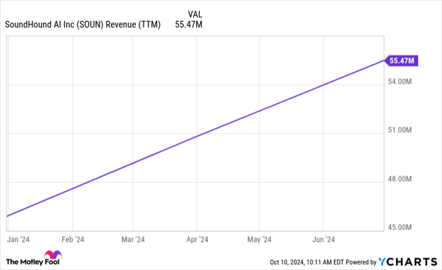Click the SoundHound AI Inc (SOUN) Revenue (TTM) title
Viewport: 442px width, 270px height.
pos(83,25)
